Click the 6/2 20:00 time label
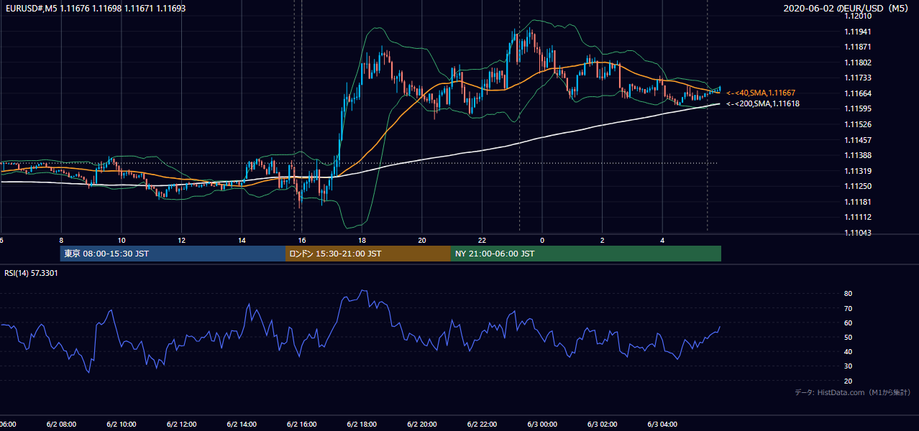This screenshot has width=919, height=431. pos(421,424)
